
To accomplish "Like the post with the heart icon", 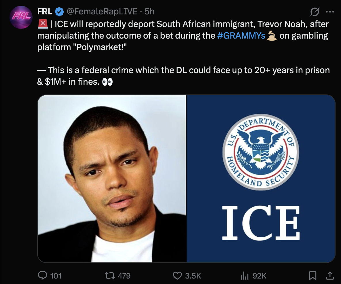I will (177, 276).
